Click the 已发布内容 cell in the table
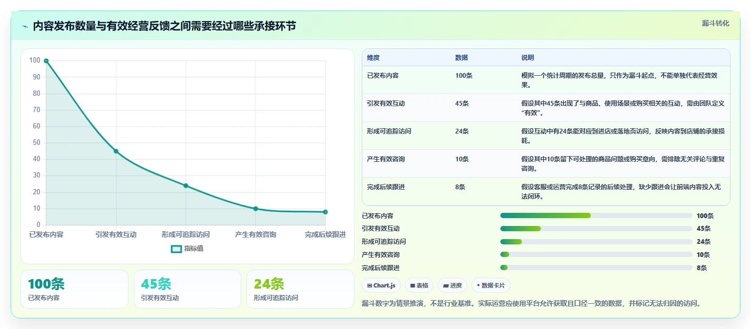 coord(383,76)
